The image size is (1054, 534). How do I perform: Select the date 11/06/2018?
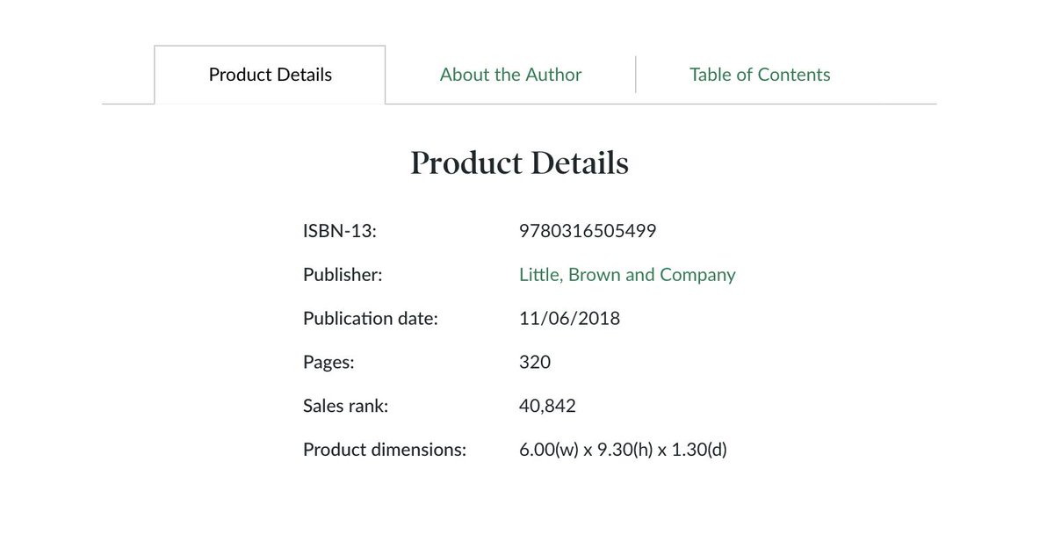coord(569,318)
